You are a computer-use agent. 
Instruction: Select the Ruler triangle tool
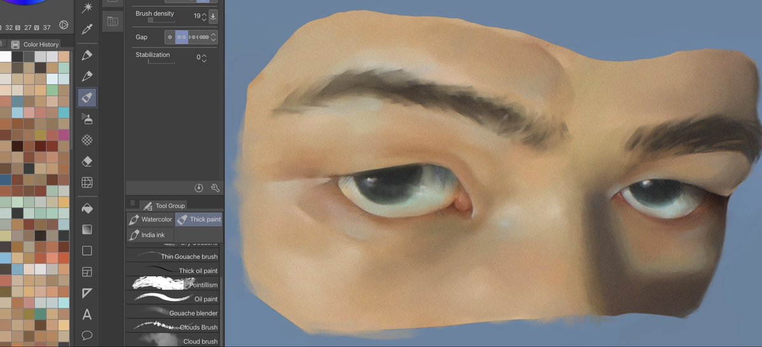click(87, 293)
